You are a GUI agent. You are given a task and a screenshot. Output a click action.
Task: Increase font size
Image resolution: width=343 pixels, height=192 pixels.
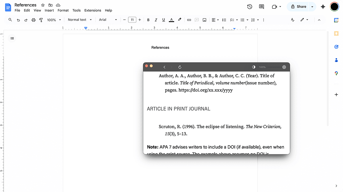point(139,20)
